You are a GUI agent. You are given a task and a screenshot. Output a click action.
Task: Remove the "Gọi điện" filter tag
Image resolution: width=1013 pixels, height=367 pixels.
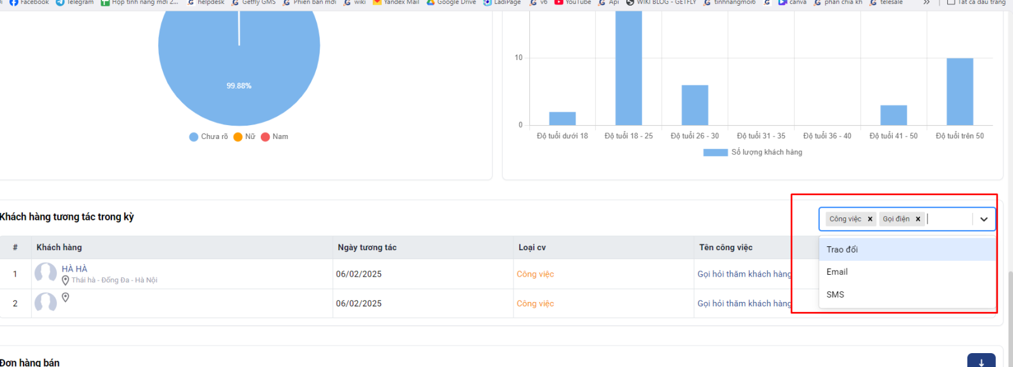(917, 219)
